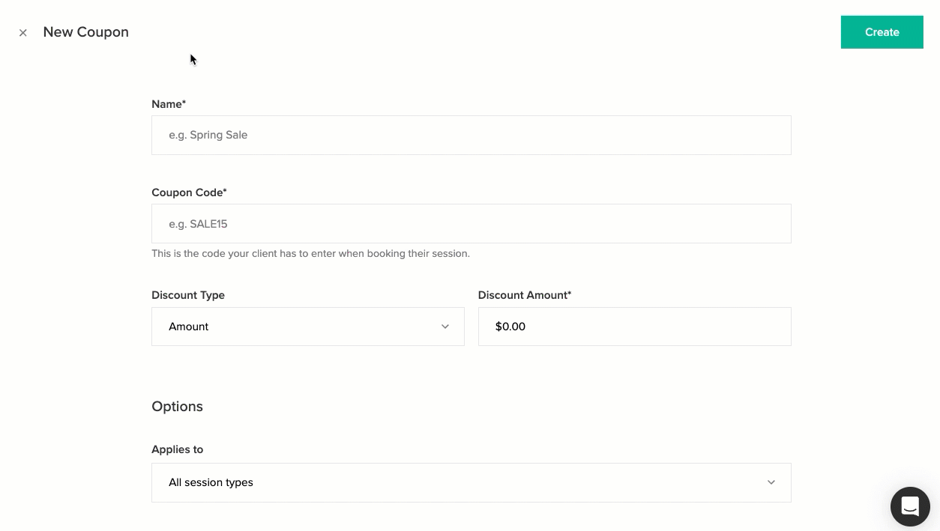Select the 'Amount' value in Discount Type
Image resolution: width=940 pixels, height=531 pixels.
(x=189, y=327)
